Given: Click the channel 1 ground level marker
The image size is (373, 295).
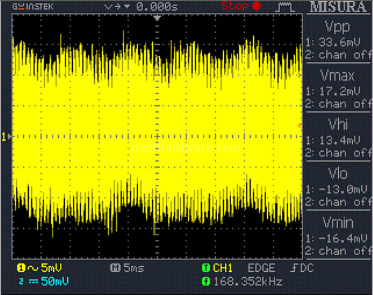Looking at the screenshot, I should [x=6, y=136].
